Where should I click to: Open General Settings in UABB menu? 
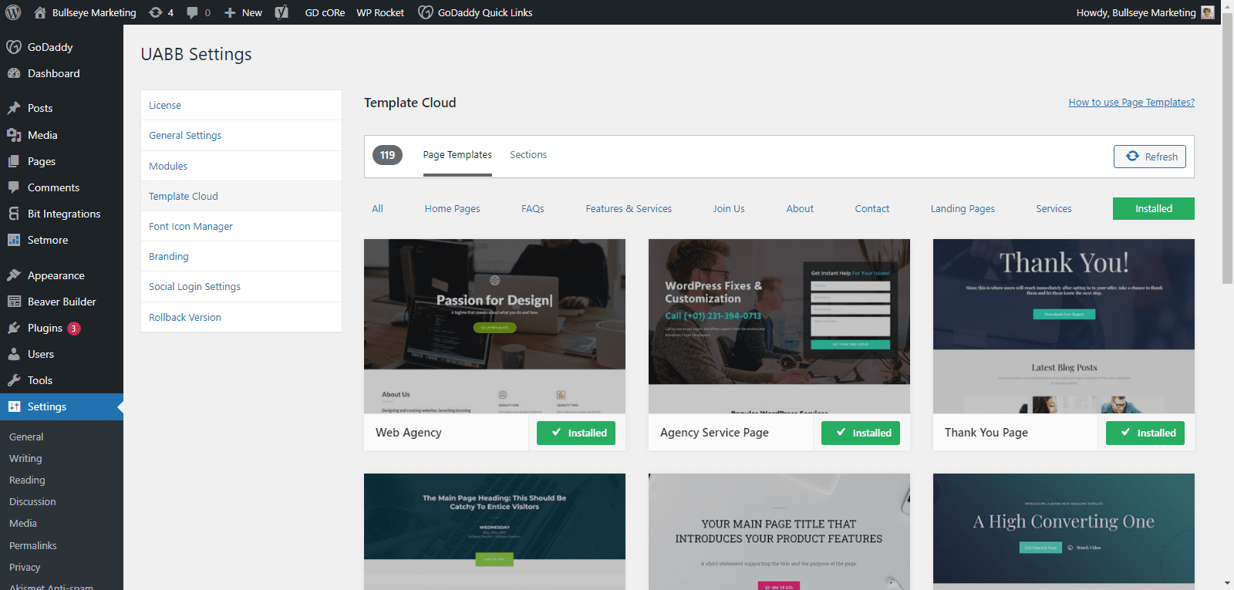click(x=241, y=136)
